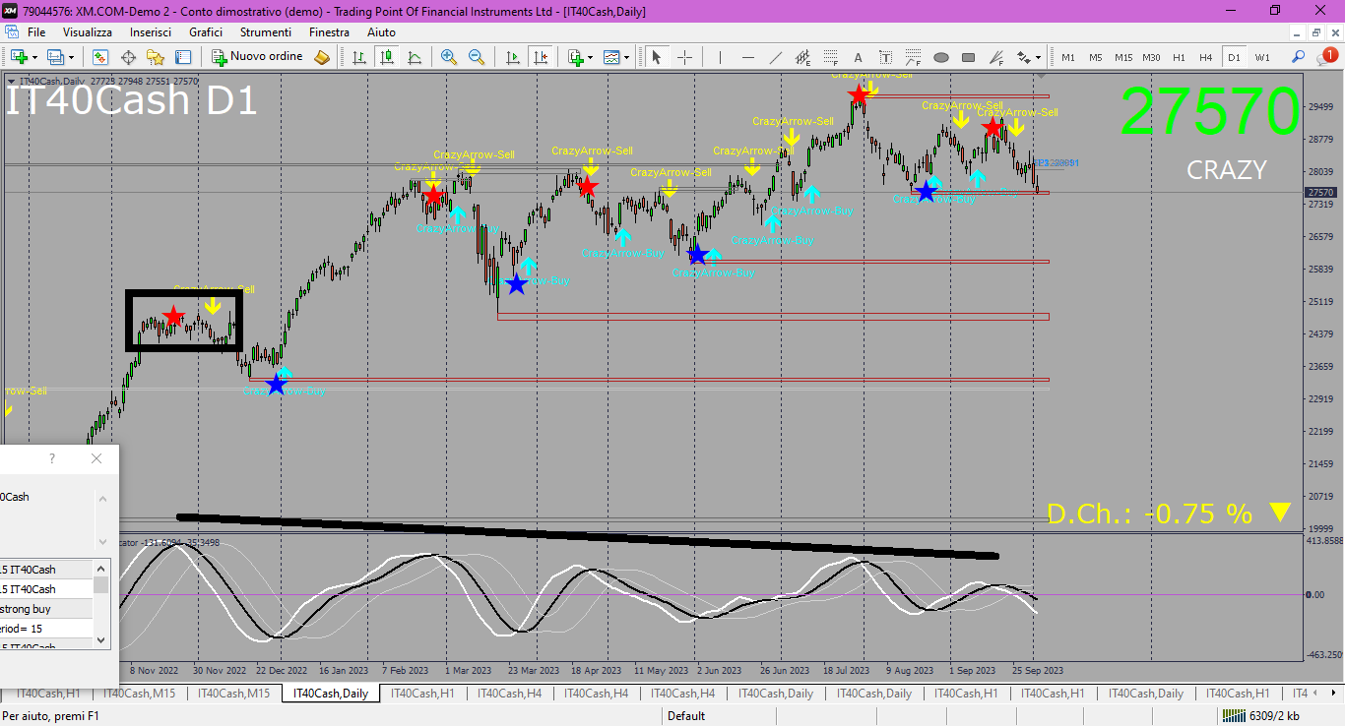This screenshot has height=726, width=1345.
Task: Select the rectangle drawing tool
Action: [x=969, y=57]
